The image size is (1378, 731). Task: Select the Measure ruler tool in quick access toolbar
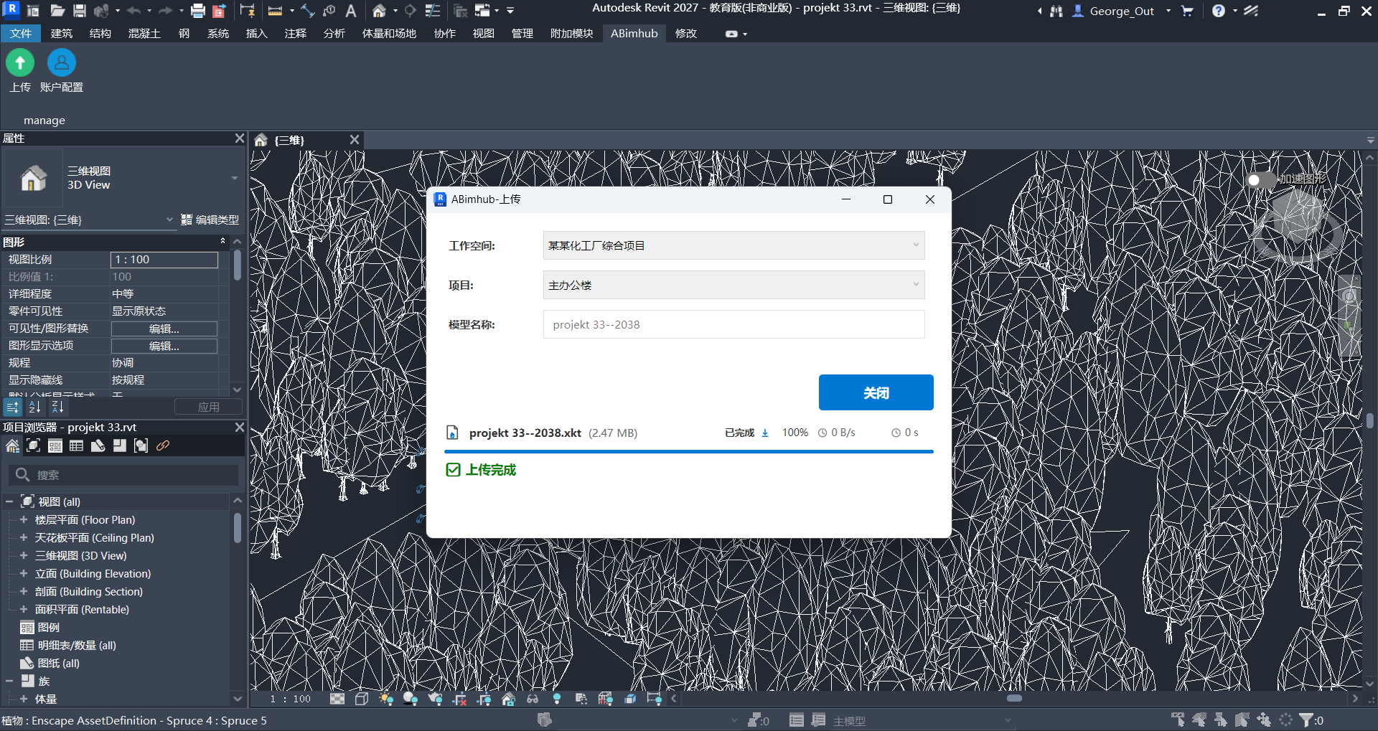pyautogui.click(x=275, y=11)
